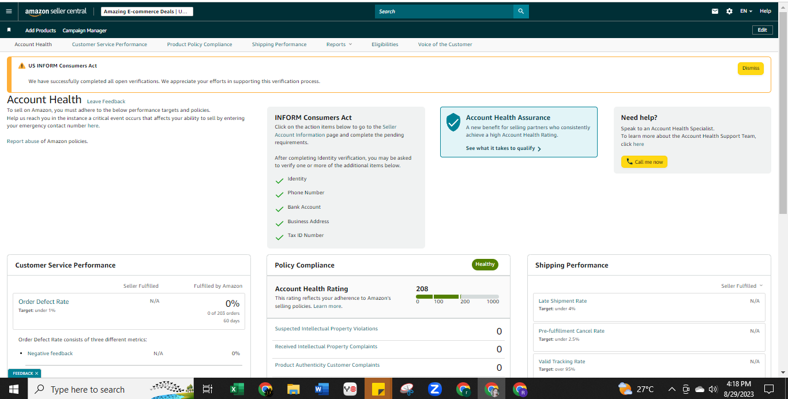Click the green checkmark beside Bank Account
This screenshot has width=788, height=399.
coord(280,209)
